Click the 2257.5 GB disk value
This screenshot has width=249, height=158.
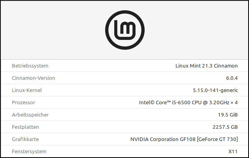click(223, 127)
